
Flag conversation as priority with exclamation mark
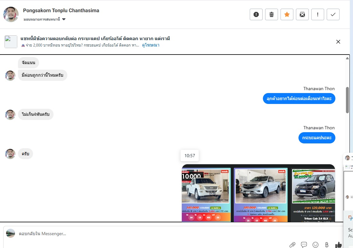pyautogui.click(x=318, y=14)
